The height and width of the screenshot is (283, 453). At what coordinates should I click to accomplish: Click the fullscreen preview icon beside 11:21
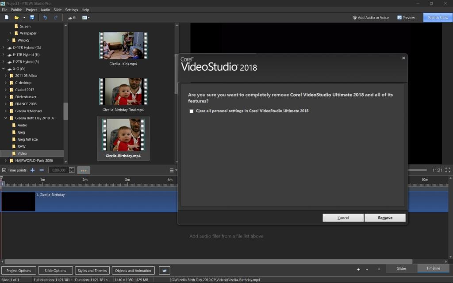point(448,170)
